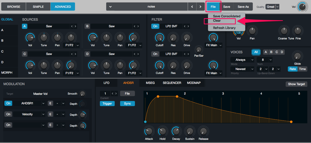
Task: Select previous waveform for Source B
Action: [134, 26]
